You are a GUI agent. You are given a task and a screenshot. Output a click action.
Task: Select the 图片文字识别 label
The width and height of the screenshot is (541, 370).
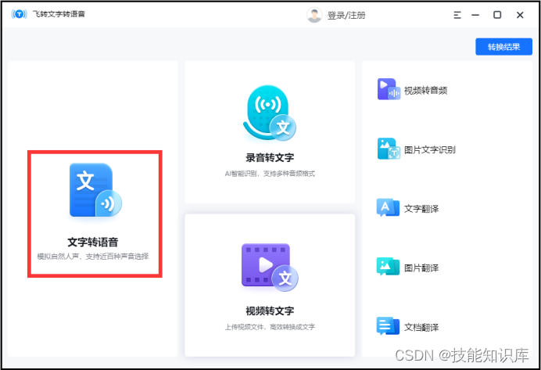pyautogui.click(x=430, y=149)
